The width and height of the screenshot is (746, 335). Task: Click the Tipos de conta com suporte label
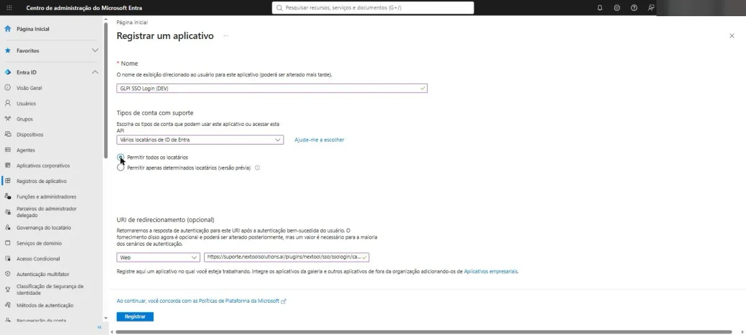point(155,113)
